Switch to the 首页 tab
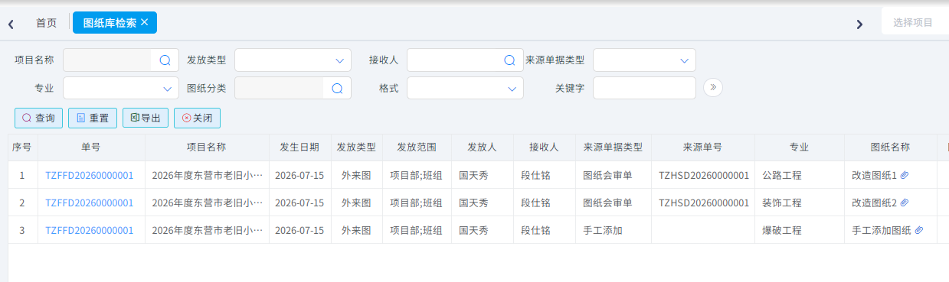This screenshot has width=949, height=282. coord(47,23)
